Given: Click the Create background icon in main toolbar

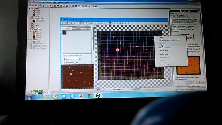Looking at the screenshot, I should [61, 6].
